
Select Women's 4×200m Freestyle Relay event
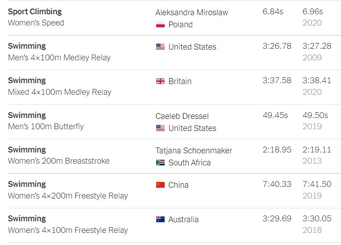(68, 195)
